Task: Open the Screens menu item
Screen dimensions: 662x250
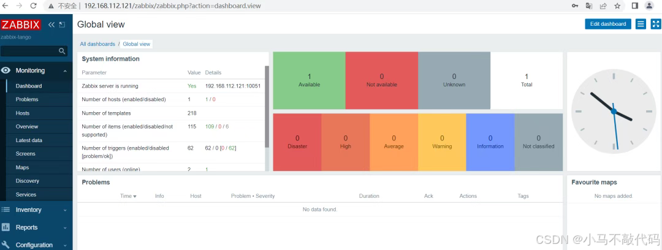Action: tap(25, 154)
